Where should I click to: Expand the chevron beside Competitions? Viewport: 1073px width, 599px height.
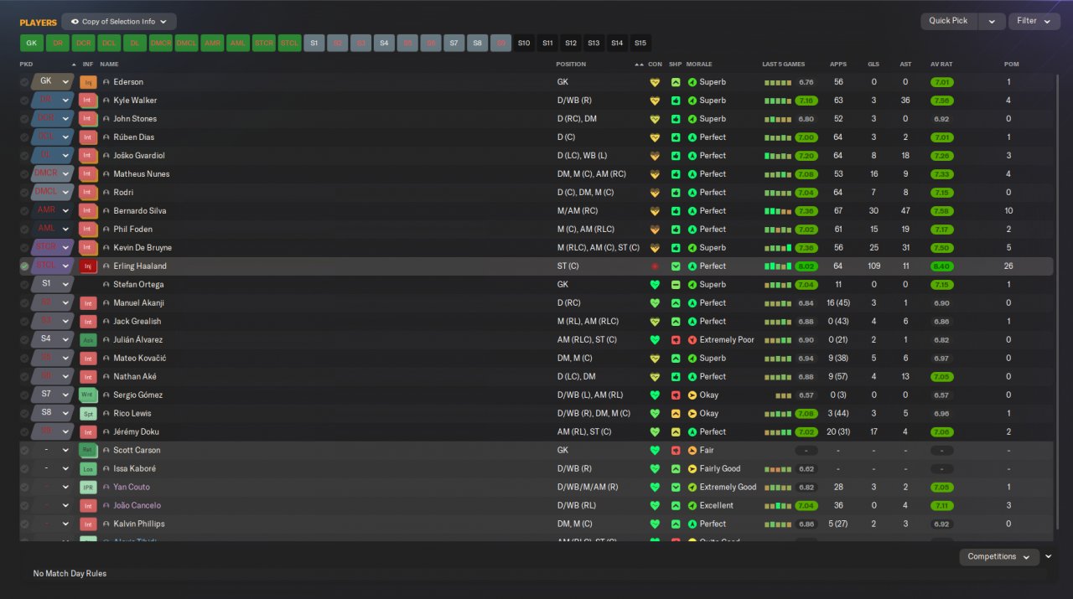click(1048, 556)
